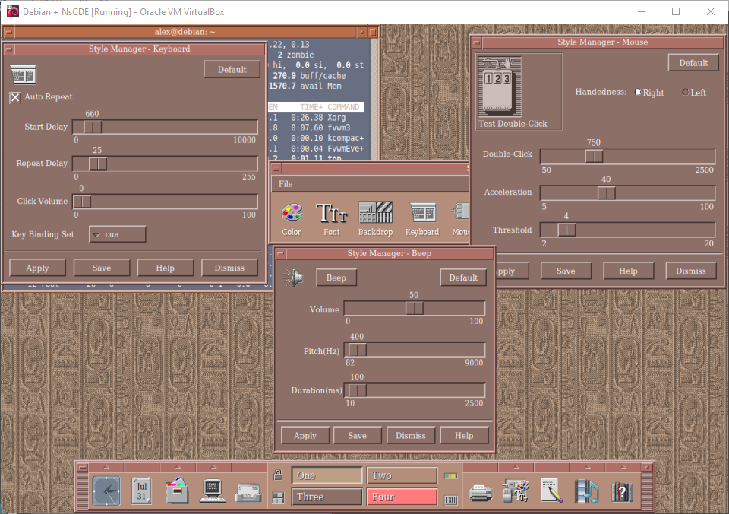Expand the subpanel arrow above the printer
The image size is (729, 514).
[481, 466]
